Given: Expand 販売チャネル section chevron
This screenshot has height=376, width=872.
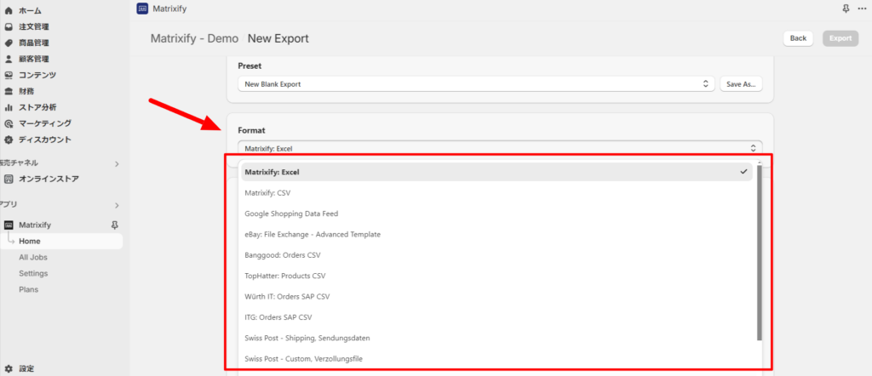Looking at the screenshot, I should point(117,163).
